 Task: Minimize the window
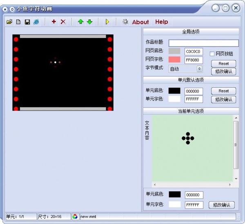216,8
